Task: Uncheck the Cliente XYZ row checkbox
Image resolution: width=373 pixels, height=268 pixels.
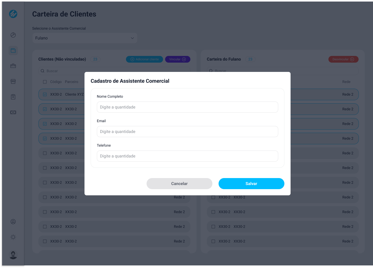Action: pos(45,94)
